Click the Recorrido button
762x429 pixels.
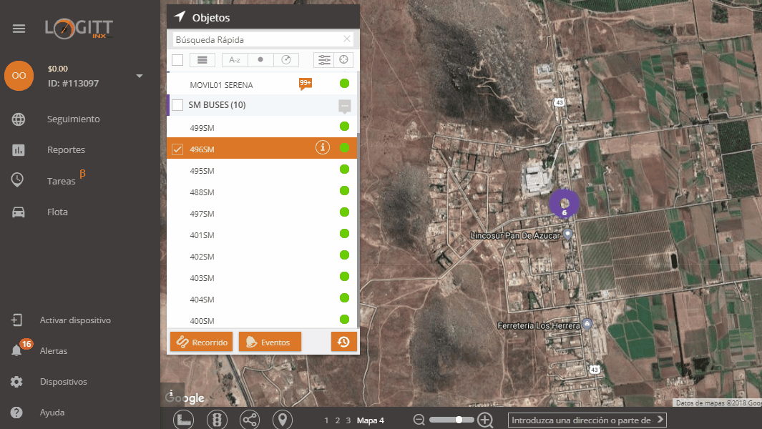202,342
